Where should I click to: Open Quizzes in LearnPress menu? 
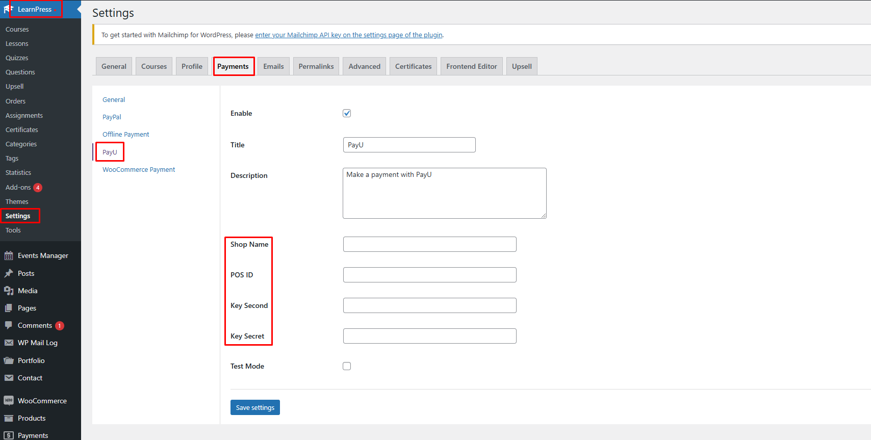click(17, 58)
